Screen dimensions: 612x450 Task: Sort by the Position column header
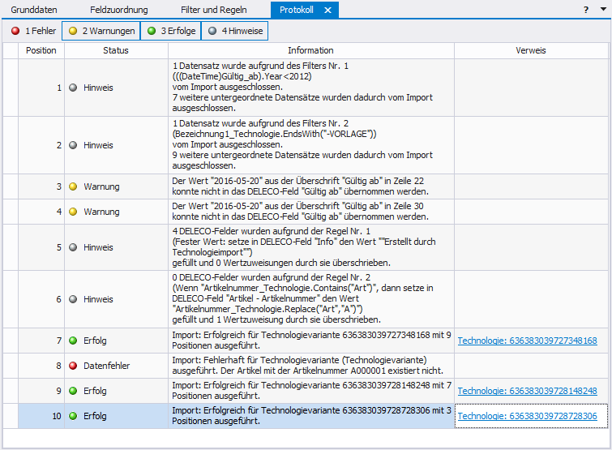click(x=41, y=50)
